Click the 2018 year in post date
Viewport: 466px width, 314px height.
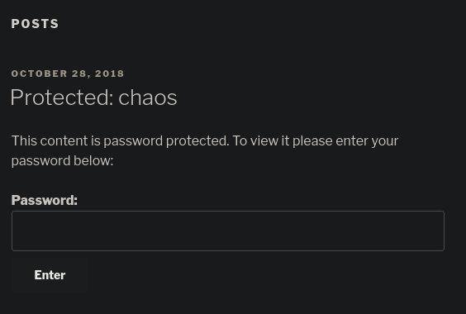click(109, 74)
